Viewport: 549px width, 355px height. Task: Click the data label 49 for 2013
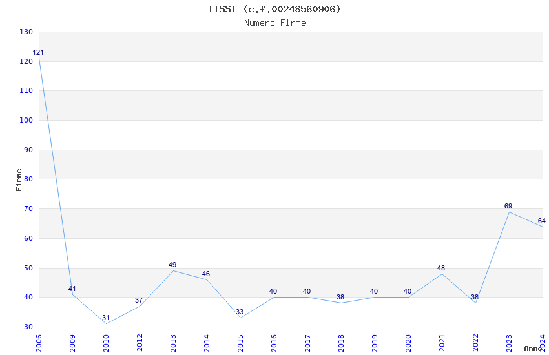172,265
